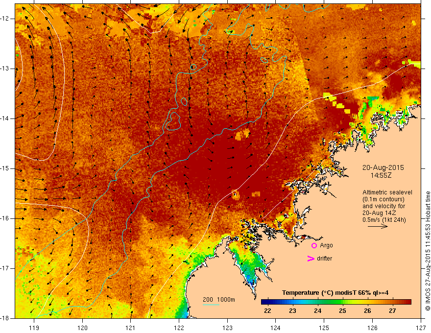Image resolution: width=431 pixels, height=333 pixels.
Task: Click latitude axis label -13
Action: pyautogui.click(x=5, y=69)
